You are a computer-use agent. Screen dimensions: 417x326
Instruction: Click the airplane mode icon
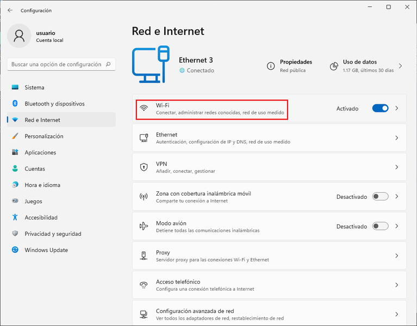(x=144, y=226)
